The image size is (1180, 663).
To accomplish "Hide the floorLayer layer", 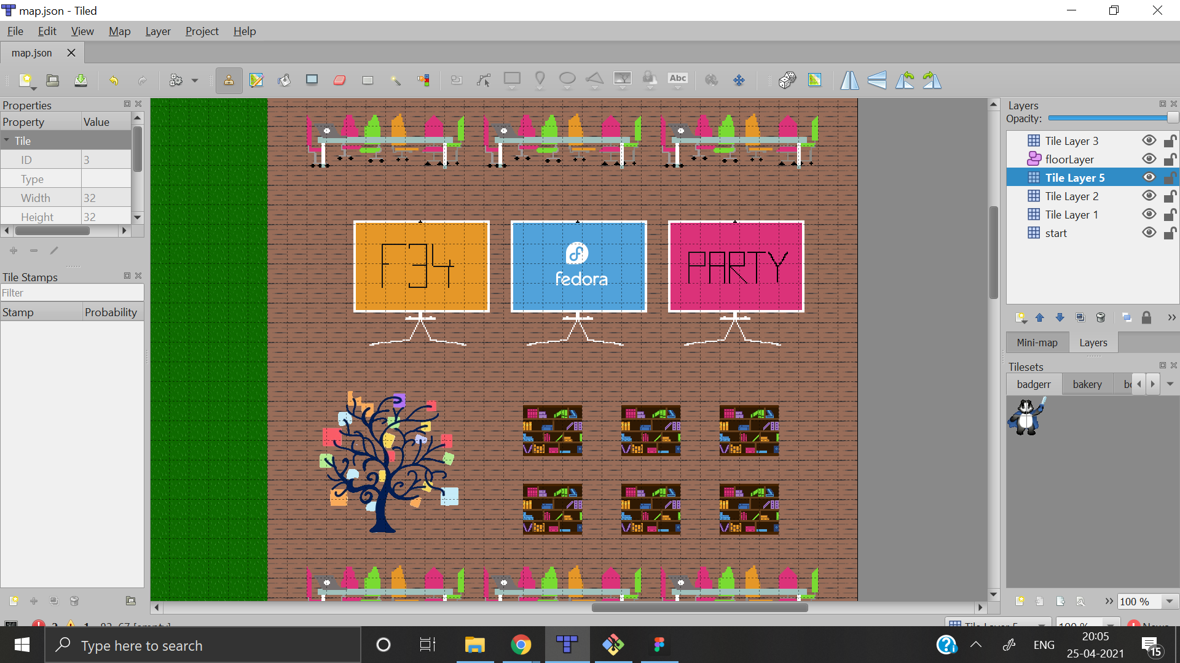I will click(1149, 159).
